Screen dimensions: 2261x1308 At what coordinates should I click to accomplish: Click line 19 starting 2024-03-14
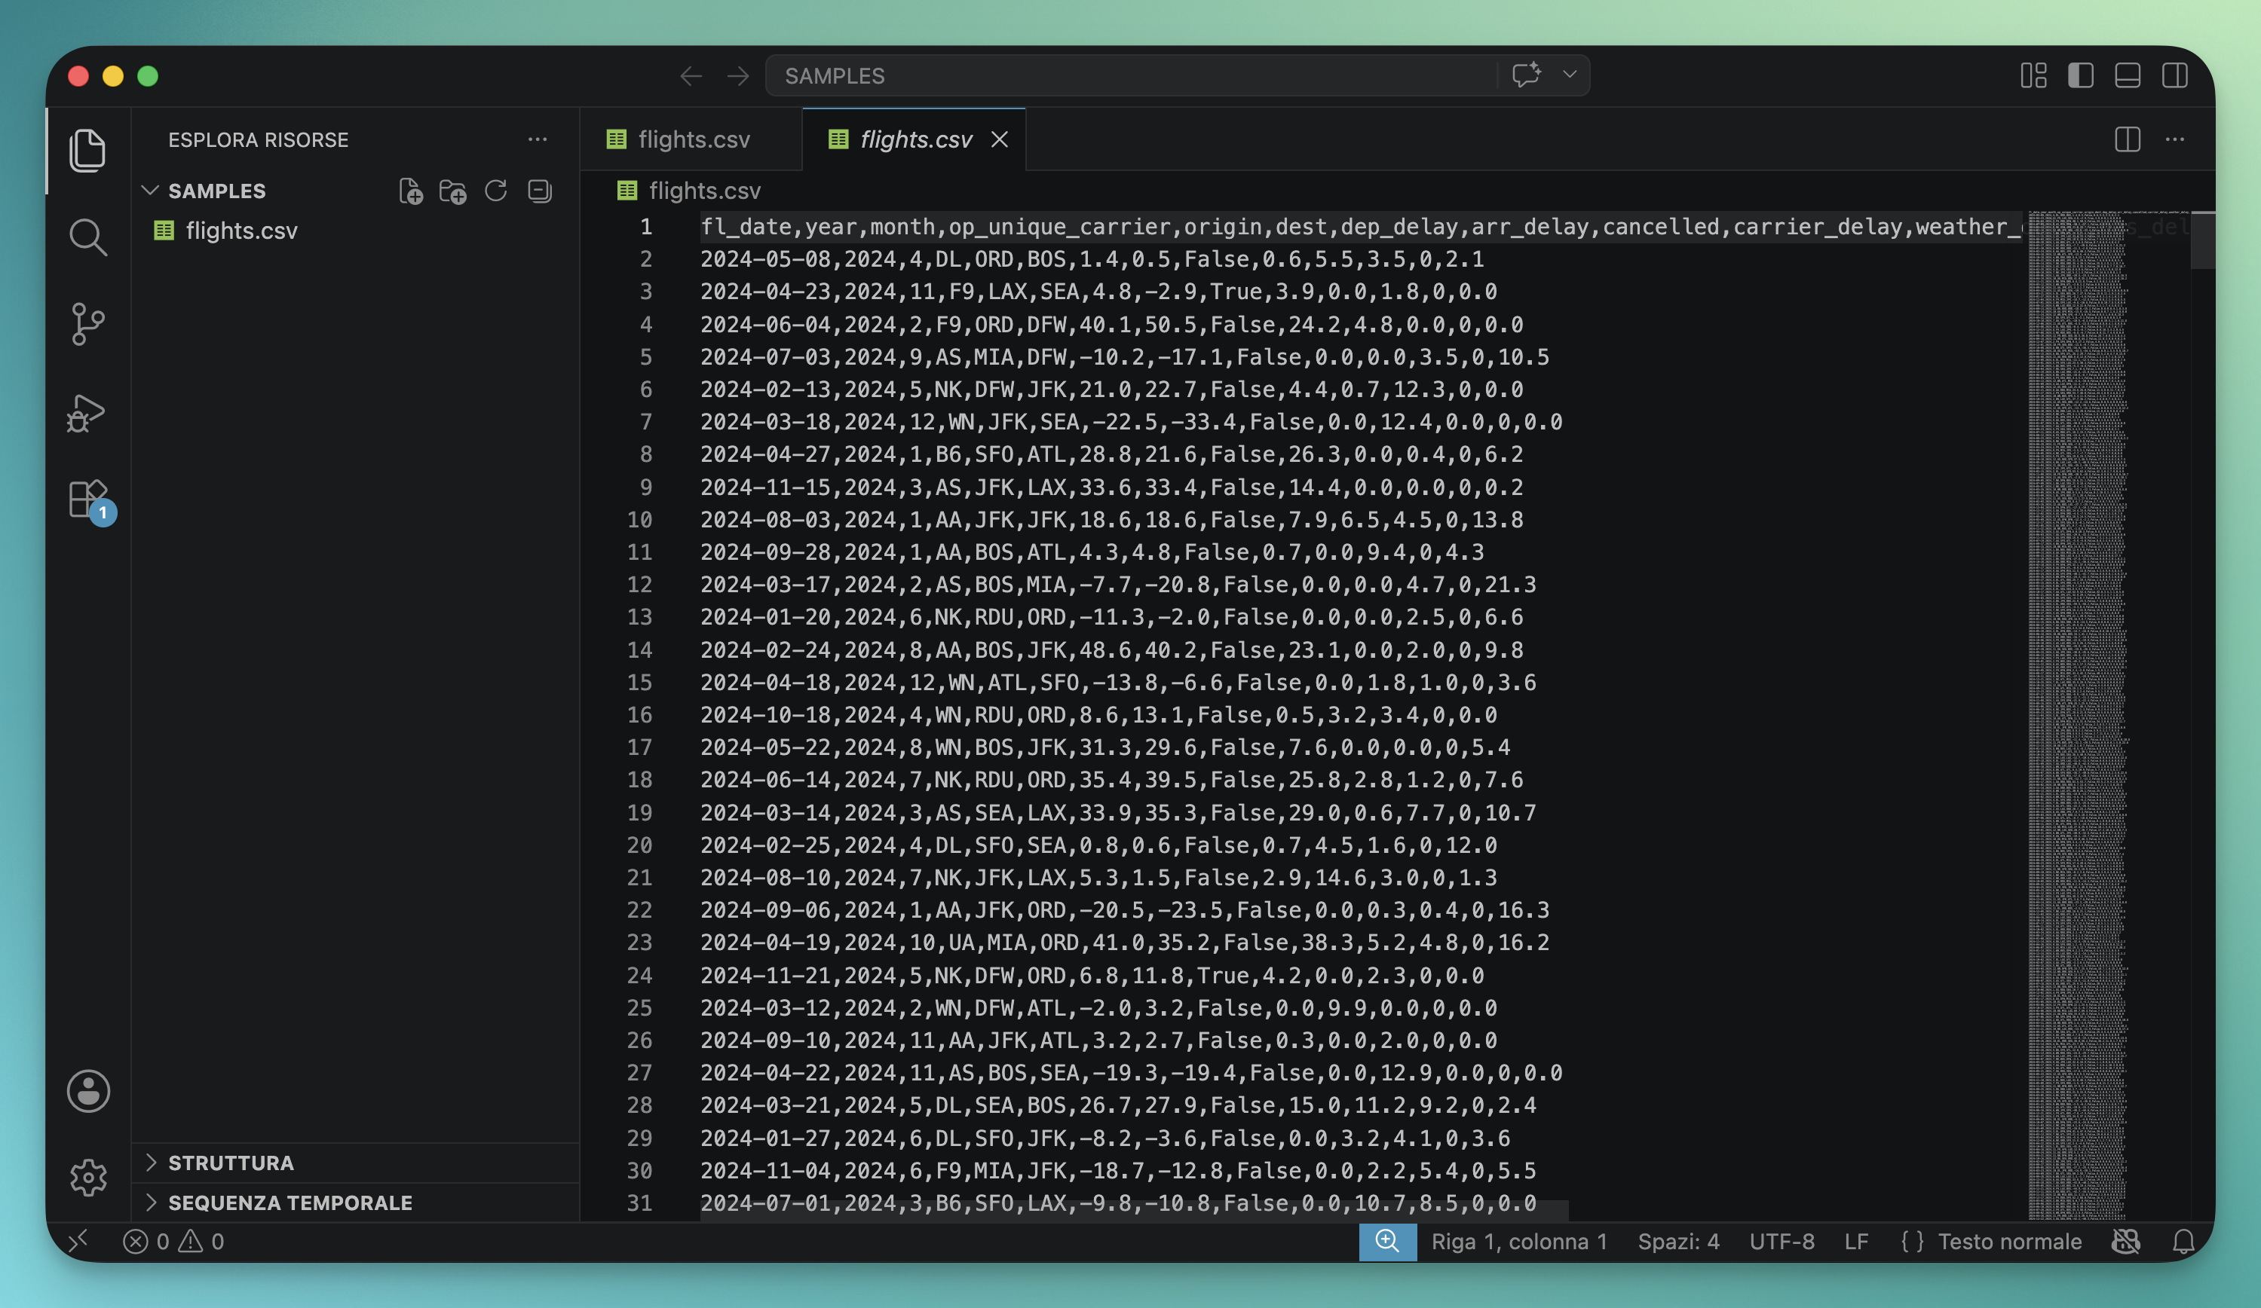pyautogui.click(x=1118, y=812)
